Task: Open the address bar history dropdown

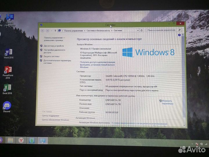Action: tap(138, 31)
